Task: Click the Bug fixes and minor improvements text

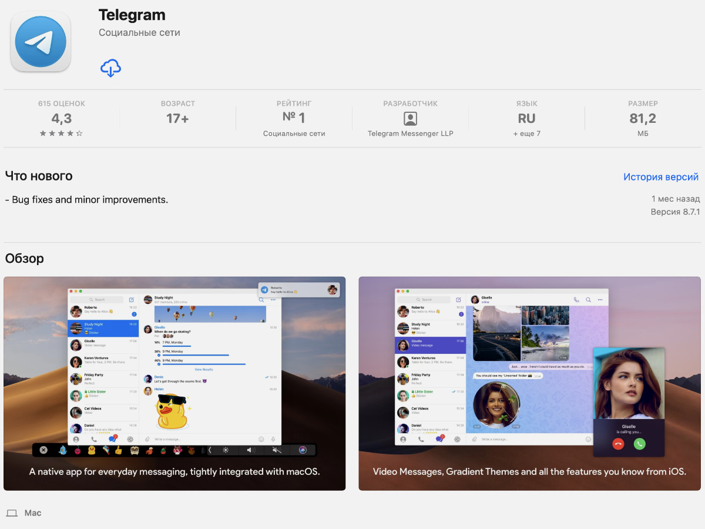Action: pyautogui.click(x=86, y=200)
